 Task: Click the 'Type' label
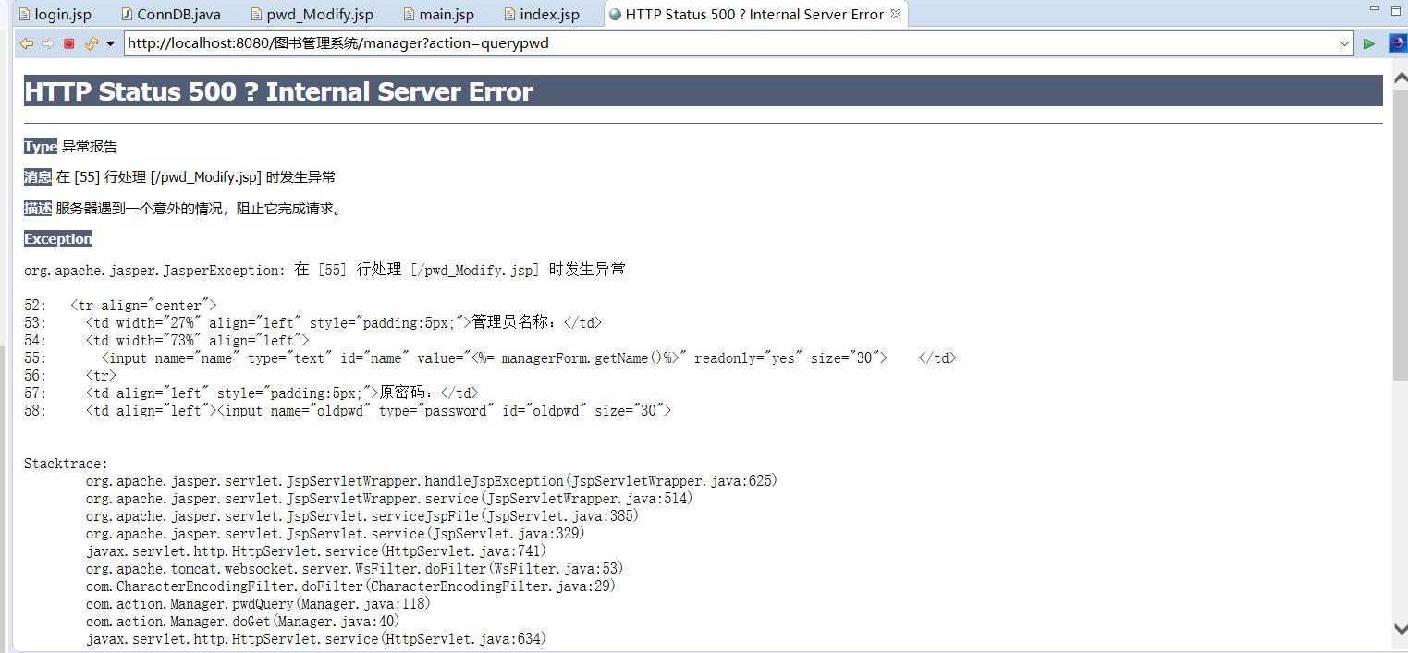click(x=41, y=146)
